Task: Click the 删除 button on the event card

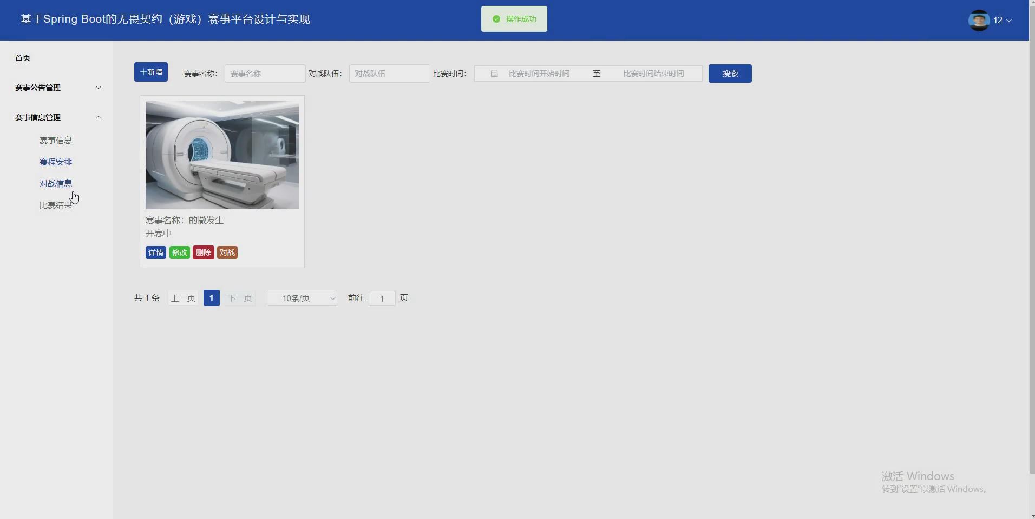Action: pyautogui.click(x=203, y=252)
